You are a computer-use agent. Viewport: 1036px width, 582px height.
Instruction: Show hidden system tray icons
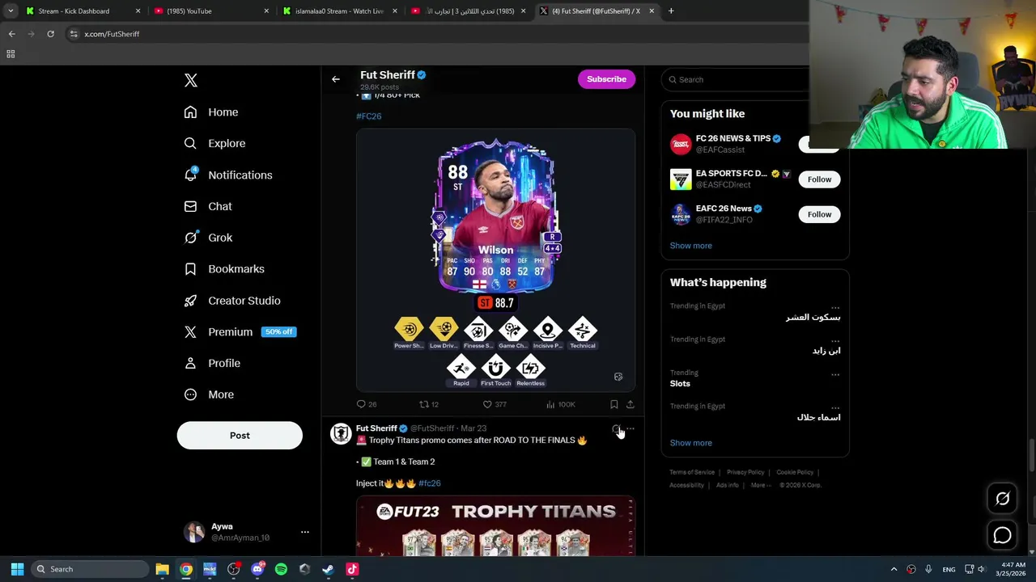click(x=894, y=569)
